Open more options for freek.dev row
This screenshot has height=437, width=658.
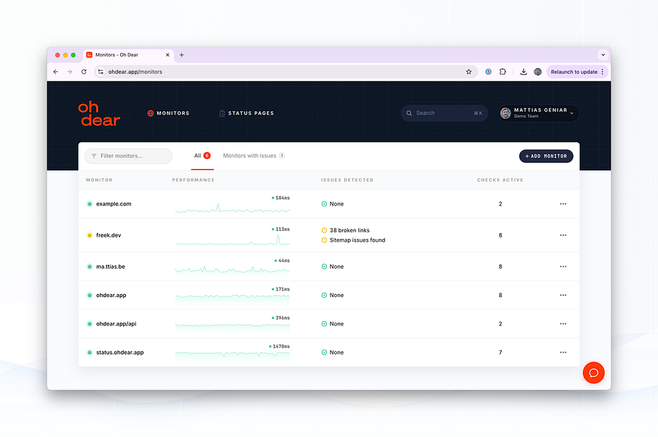(563, 235)
